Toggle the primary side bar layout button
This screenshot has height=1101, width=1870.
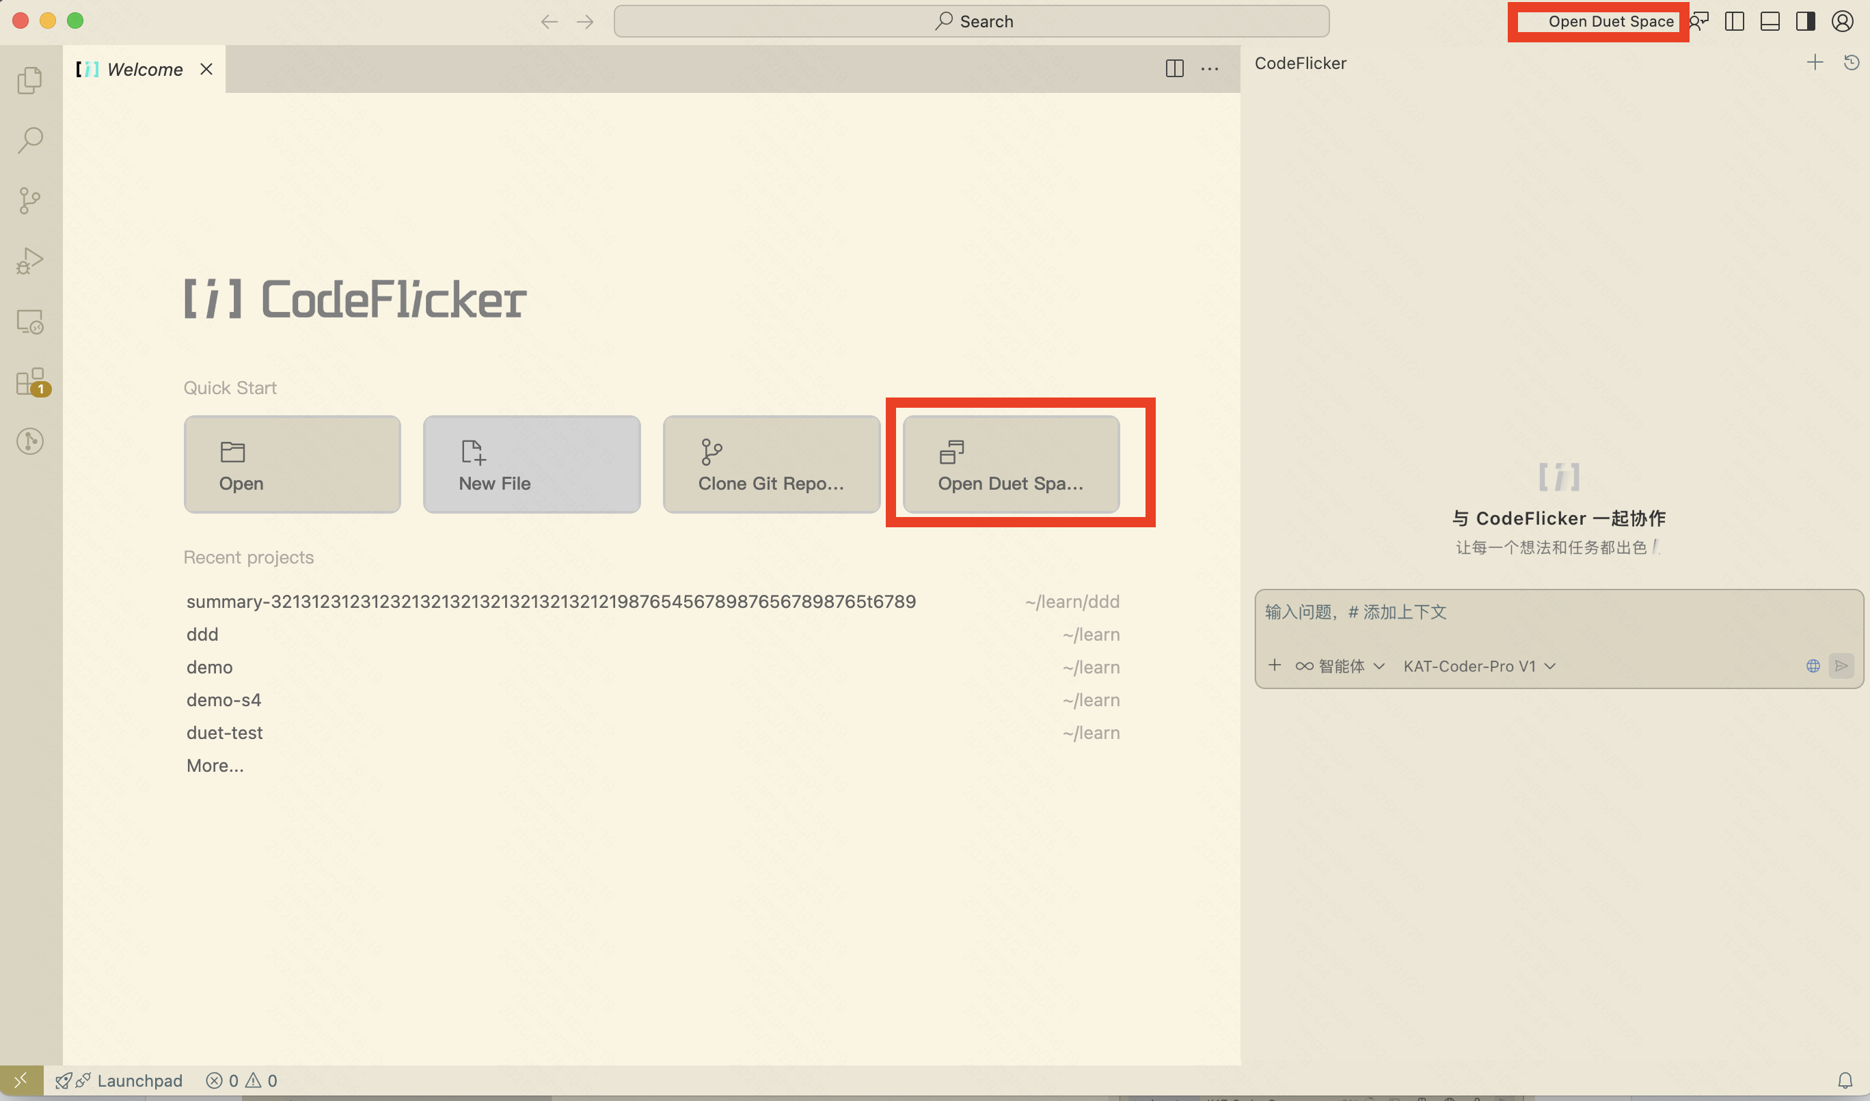tap(1734, 22)
